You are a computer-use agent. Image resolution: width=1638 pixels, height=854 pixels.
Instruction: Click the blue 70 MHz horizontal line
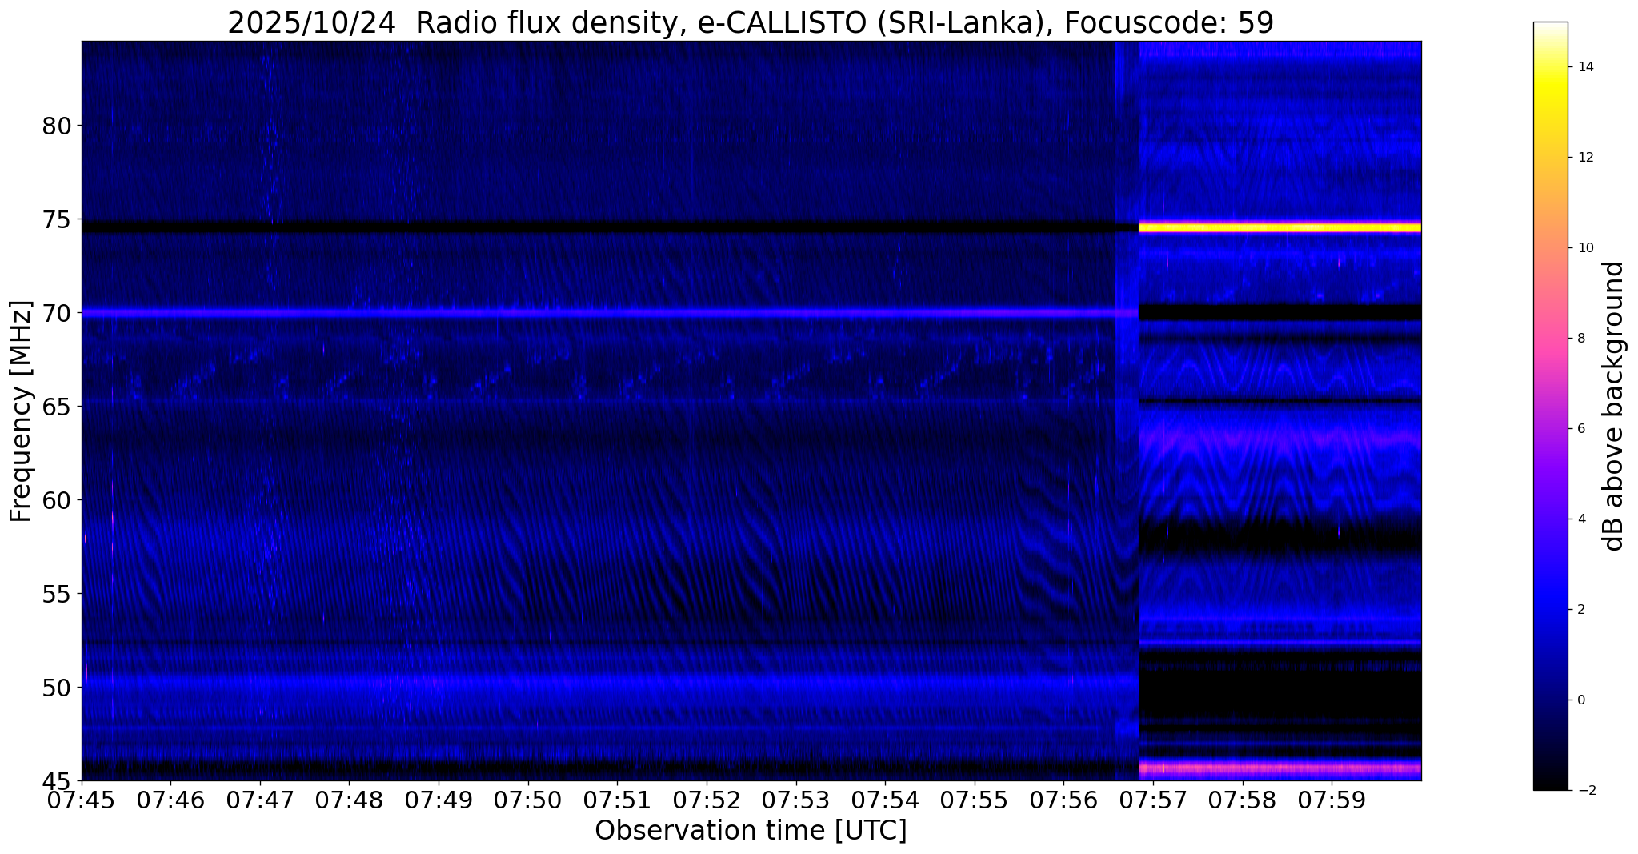coord(610,313)
